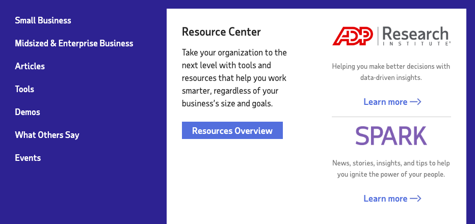Click the purple SPARK logo
The height and width of the screenshot is (224, 475).
391,136
